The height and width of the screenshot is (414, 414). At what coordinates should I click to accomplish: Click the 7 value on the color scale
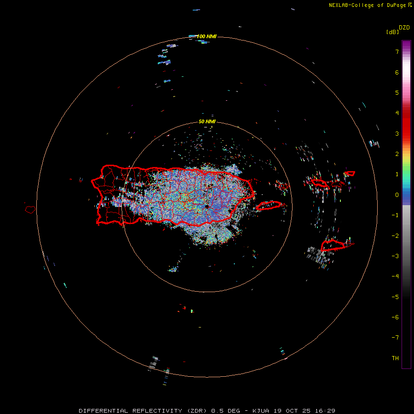pos(397,52)
